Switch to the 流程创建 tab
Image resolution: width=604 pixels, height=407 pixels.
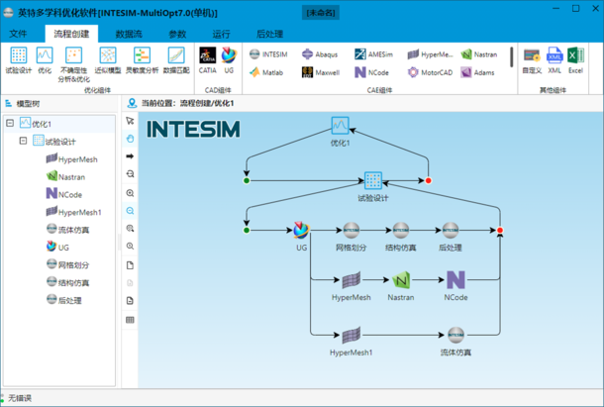71,34
